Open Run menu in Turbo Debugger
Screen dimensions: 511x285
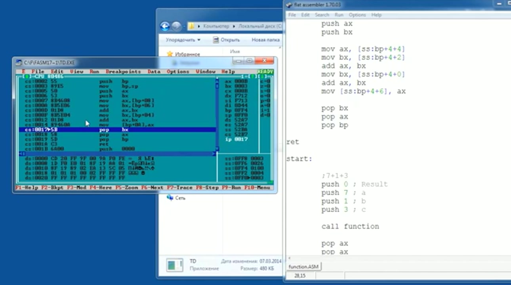pyautogui.click(x=94, y=72)
